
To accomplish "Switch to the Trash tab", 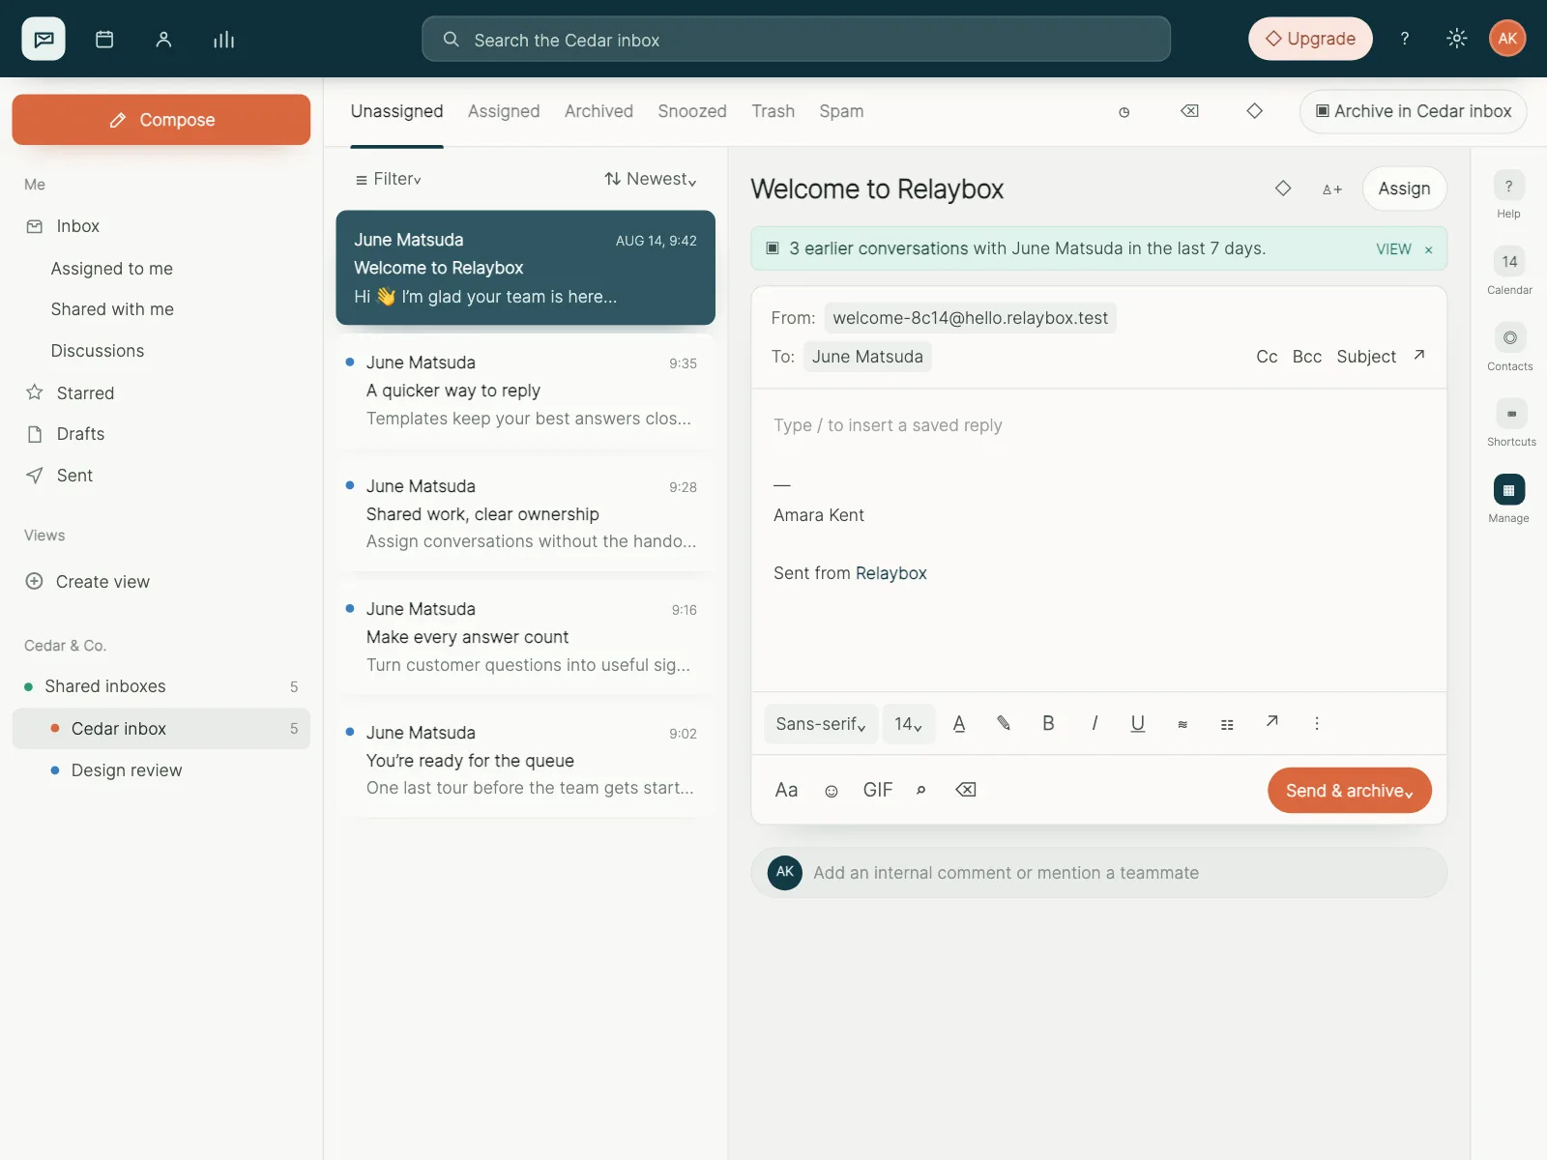I will coord(773,111).
